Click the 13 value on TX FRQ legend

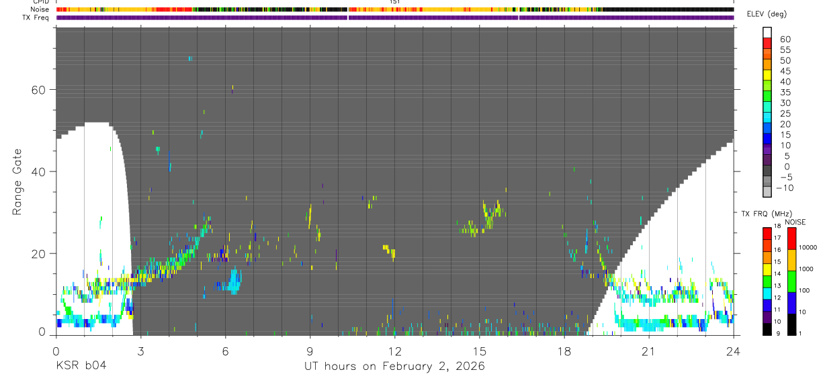777,286
